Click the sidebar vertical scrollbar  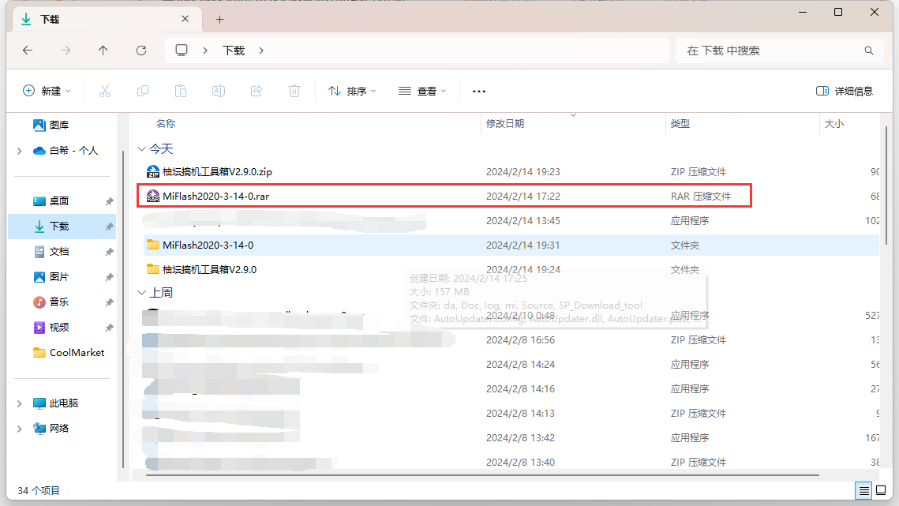123,309
